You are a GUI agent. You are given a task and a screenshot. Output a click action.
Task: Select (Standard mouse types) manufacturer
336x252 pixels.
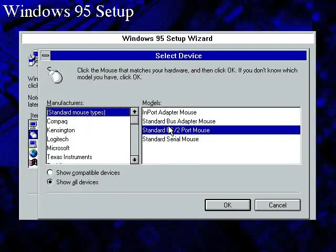coord(88,112)
